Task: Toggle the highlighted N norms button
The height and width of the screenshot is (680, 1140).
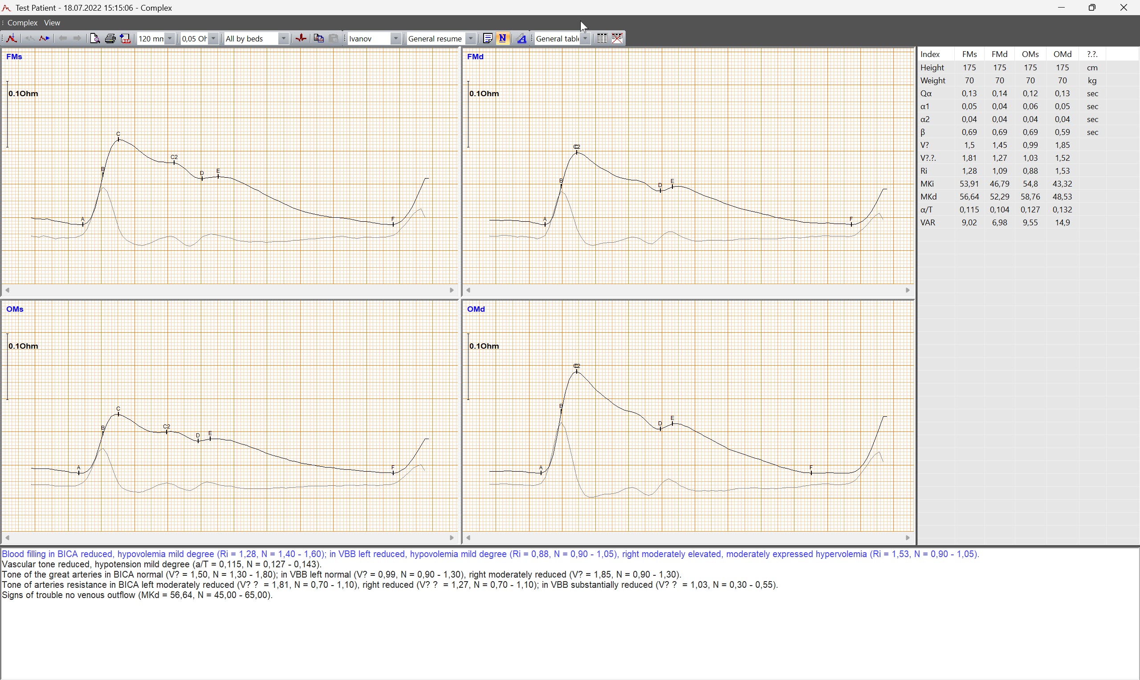Action: (x=503, y=38)
